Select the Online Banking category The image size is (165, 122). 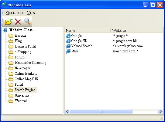pyautogui.click(x=26, y=74)
